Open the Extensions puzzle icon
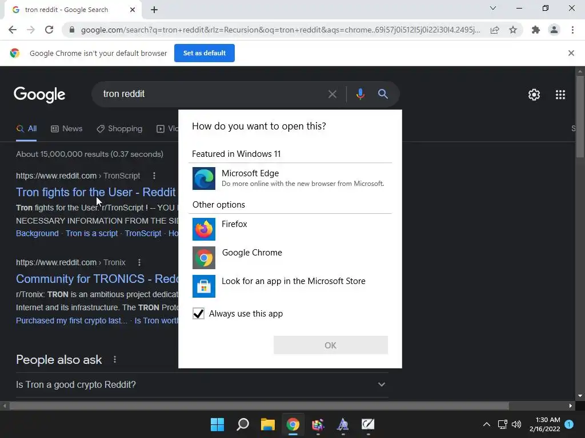The width and height of the screenshot is (585, 438). coord(536,30)
